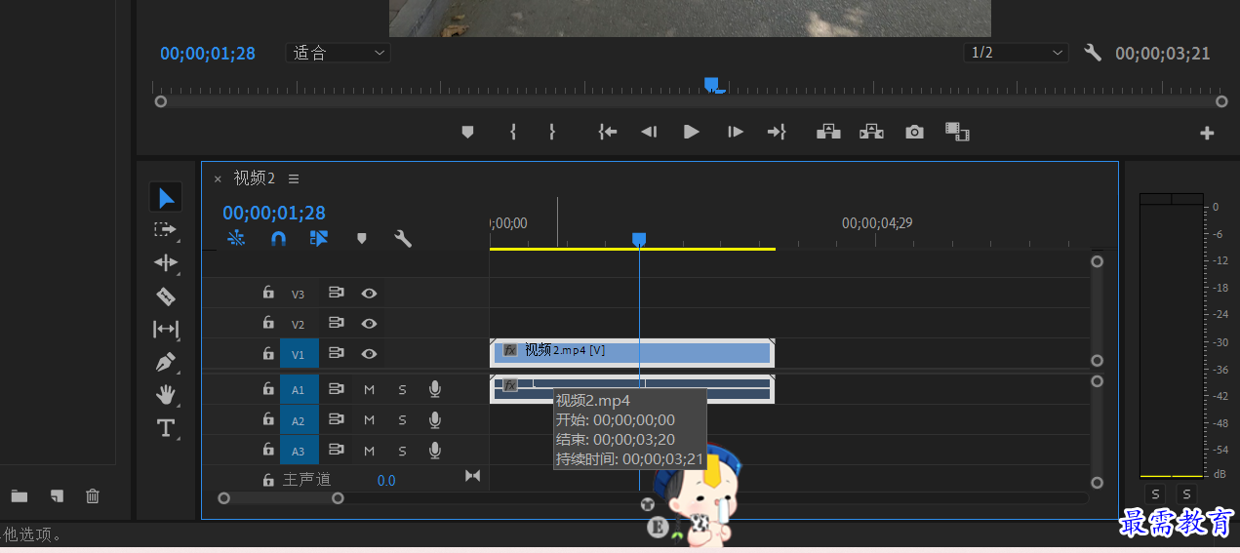The height and width of the screenshot is (553, 1240).
Task: Select the Razor tool
Action: click(x=165, y=296)
